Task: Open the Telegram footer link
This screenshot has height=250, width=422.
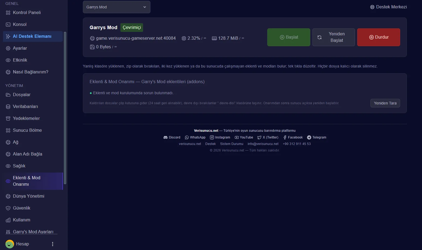Action: coord(317,137)
